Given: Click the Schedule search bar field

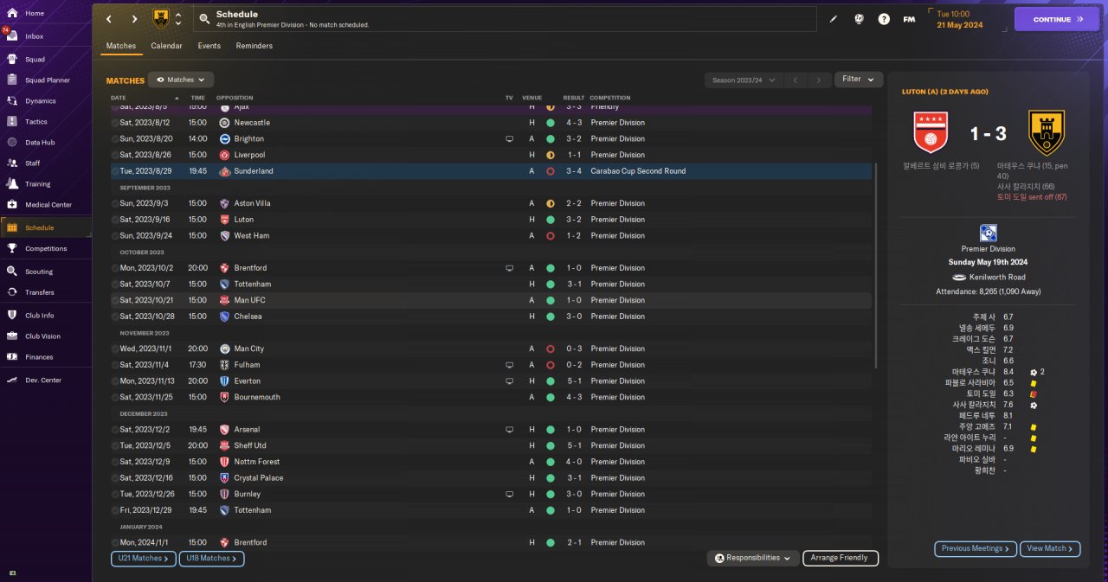Looking at the screenshot, I should pos(504,19).
